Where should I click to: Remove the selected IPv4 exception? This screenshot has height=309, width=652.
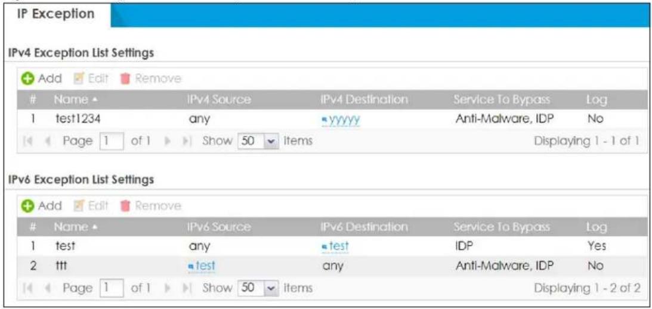150,78
